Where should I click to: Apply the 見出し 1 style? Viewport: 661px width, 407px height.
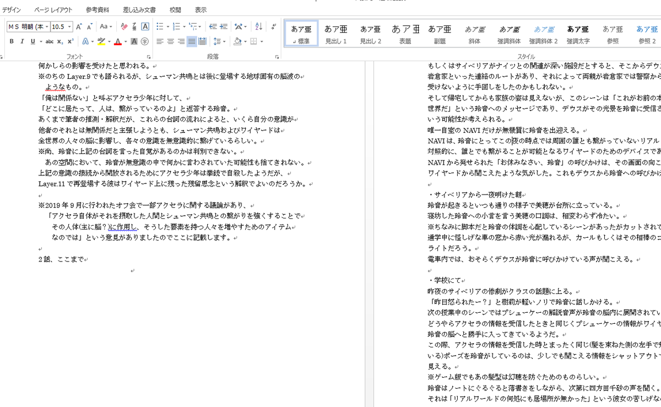pos(335,34)
